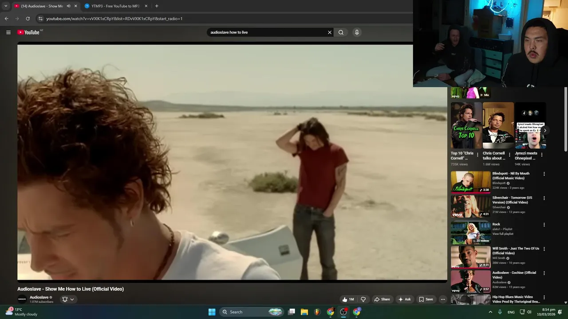View site information icon in address bar

[40, 19]
